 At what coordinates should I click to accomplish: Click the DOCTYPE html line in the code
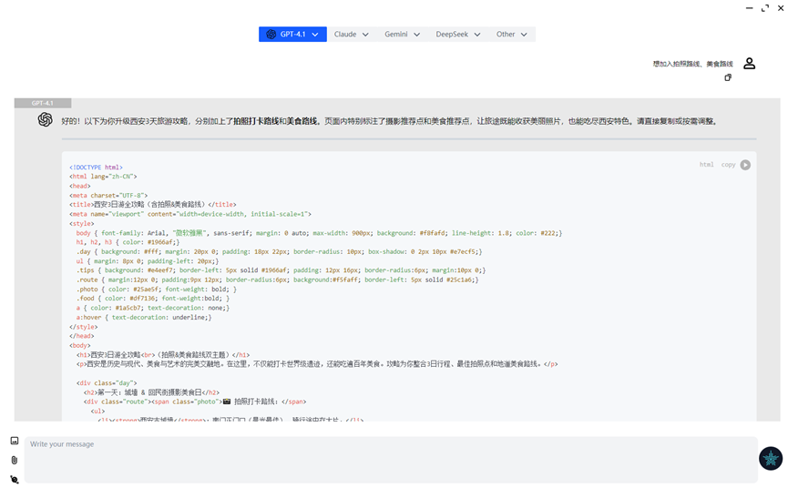96,168
